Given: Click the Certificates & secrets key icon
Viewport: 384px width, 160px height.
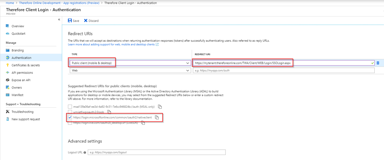Looking at the screenshot, I should [x=7, y=65].
